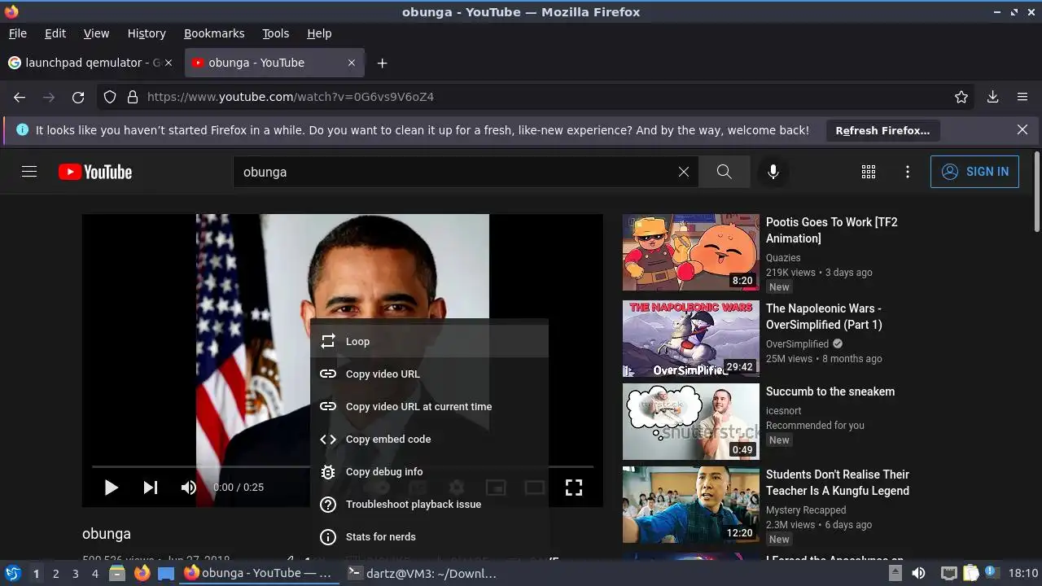Image resolution: width=1042 pixels, height=586 pixels.
Task: Open Succumb to the sneakem title
Action: 830,391
